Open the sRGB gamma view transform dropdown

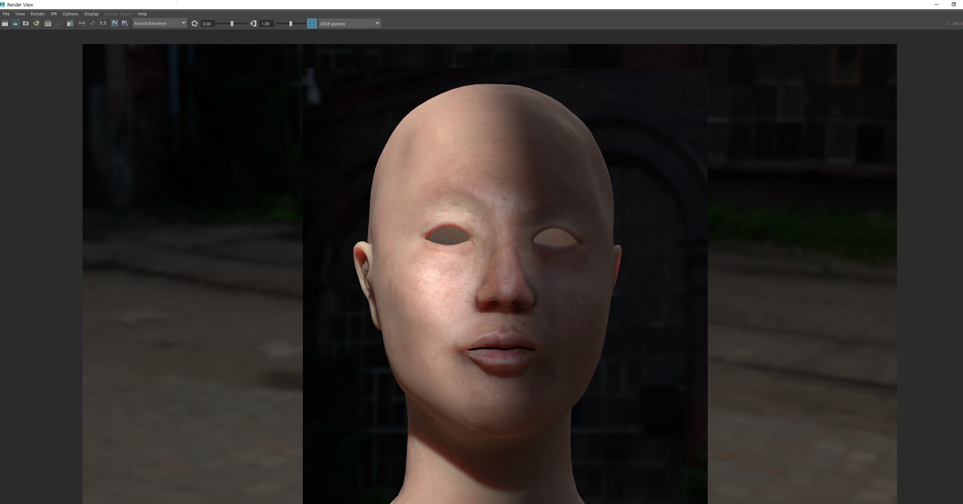pos(377,23)
